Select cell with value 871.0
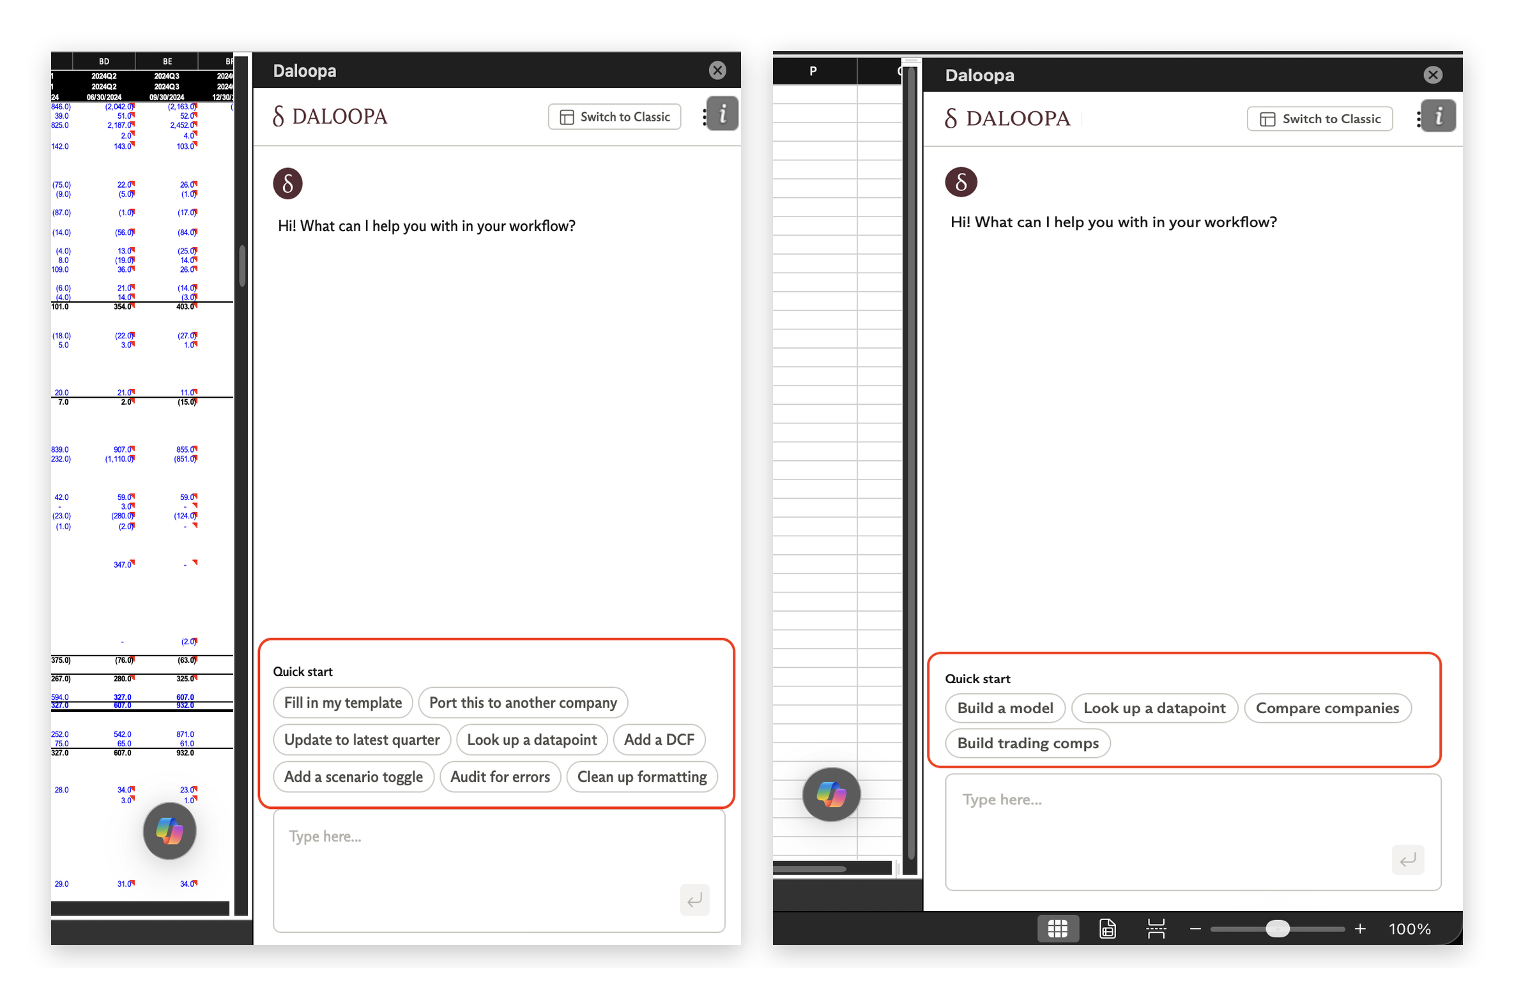Screen dimensions: 1514x996 (185, 734)
